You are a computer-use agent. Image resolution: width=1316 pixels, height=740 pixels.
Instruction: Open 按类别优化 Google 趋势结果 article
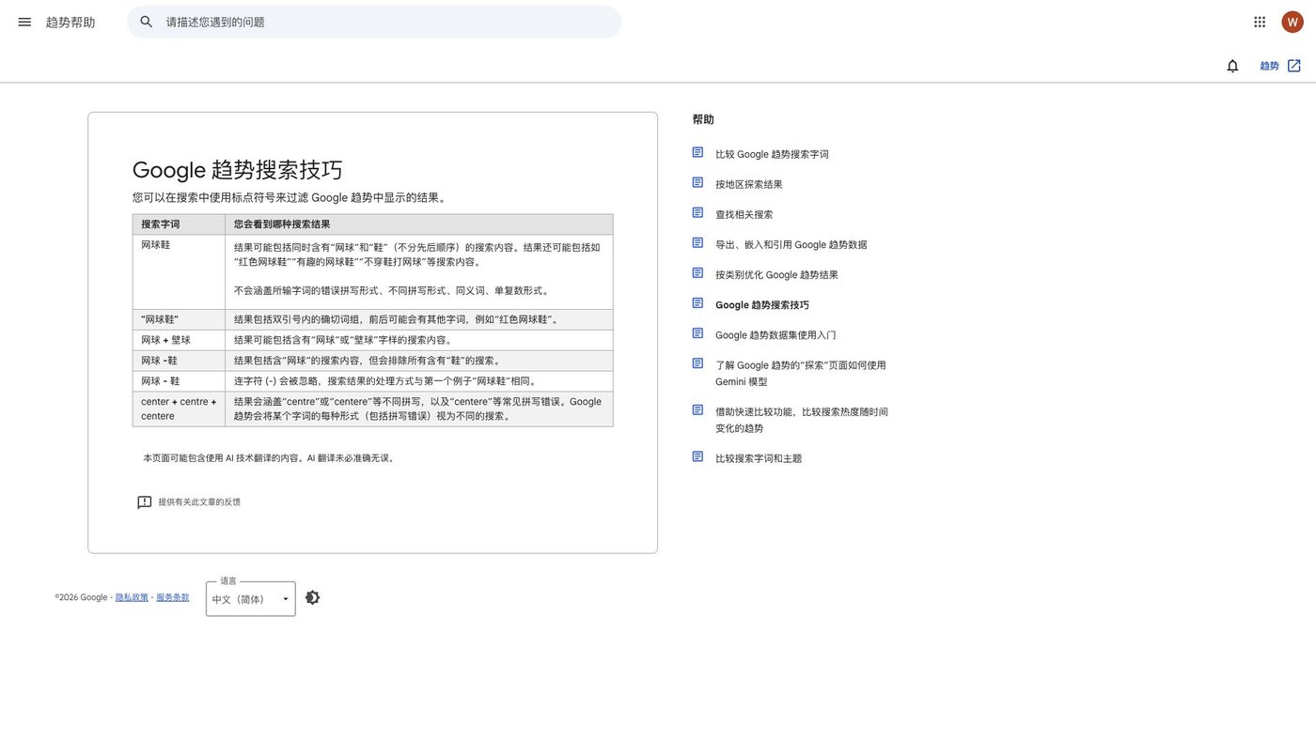click(776, 274)
